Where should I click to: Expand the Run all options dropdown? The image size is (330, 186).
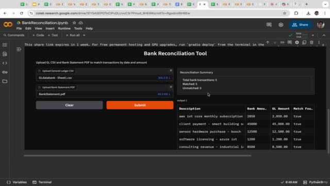84,35
